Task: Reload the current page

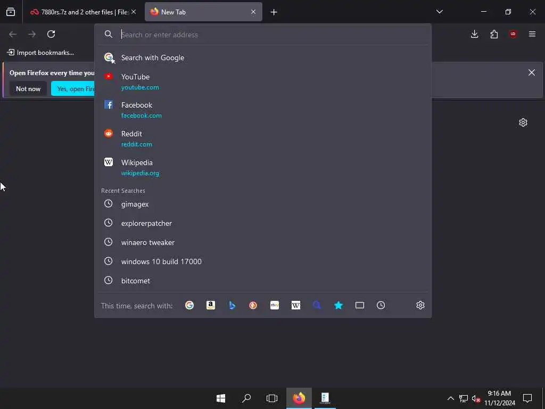Action: pyautogui.click(x=51, y=34)
